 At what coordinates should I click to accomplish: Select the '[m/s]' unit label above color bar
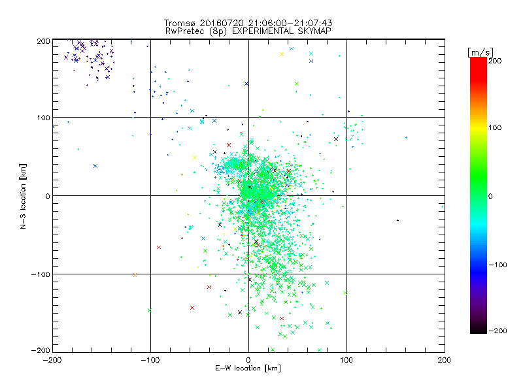coord(481,52)
